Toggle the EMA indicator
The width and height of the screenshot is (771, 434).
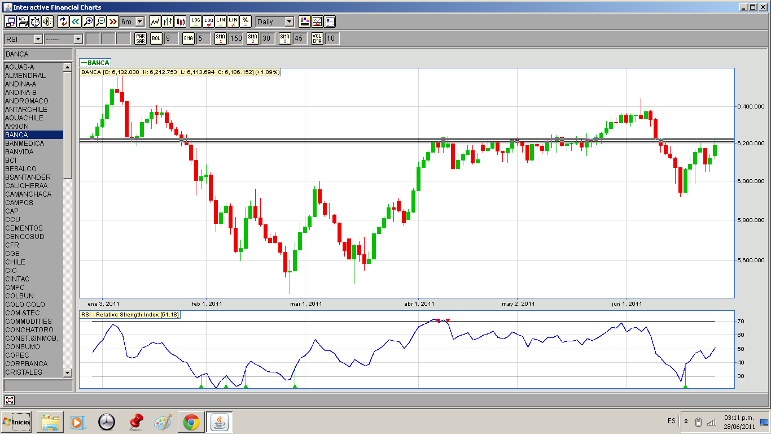[x=189, y=38]
